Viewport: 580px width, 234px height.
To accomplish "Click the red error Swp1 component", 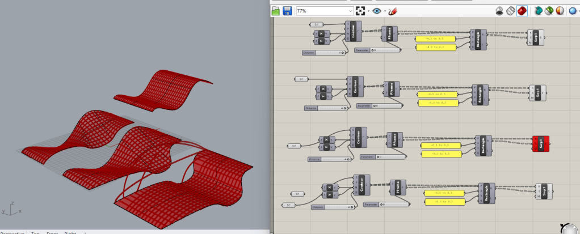I will tap(541, 144).
